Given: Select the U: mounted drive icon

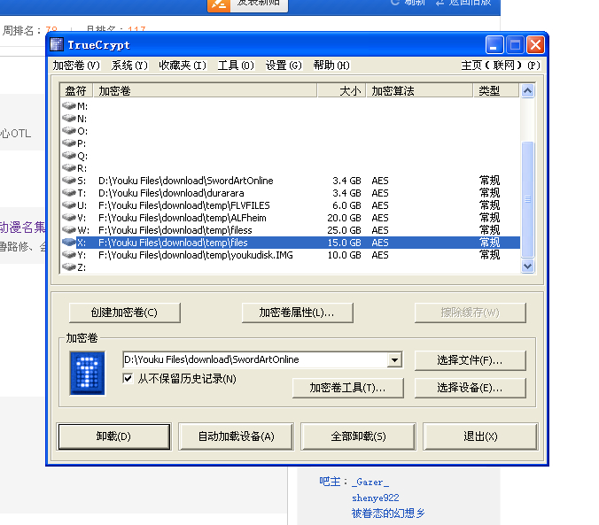Looking at the screenshot, I should pos(69,205).
